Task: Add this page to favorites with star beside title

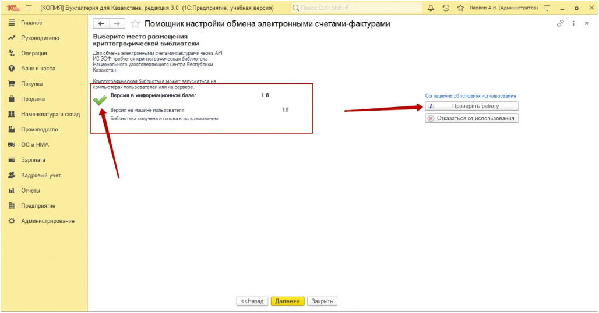Action: point(135,24)
